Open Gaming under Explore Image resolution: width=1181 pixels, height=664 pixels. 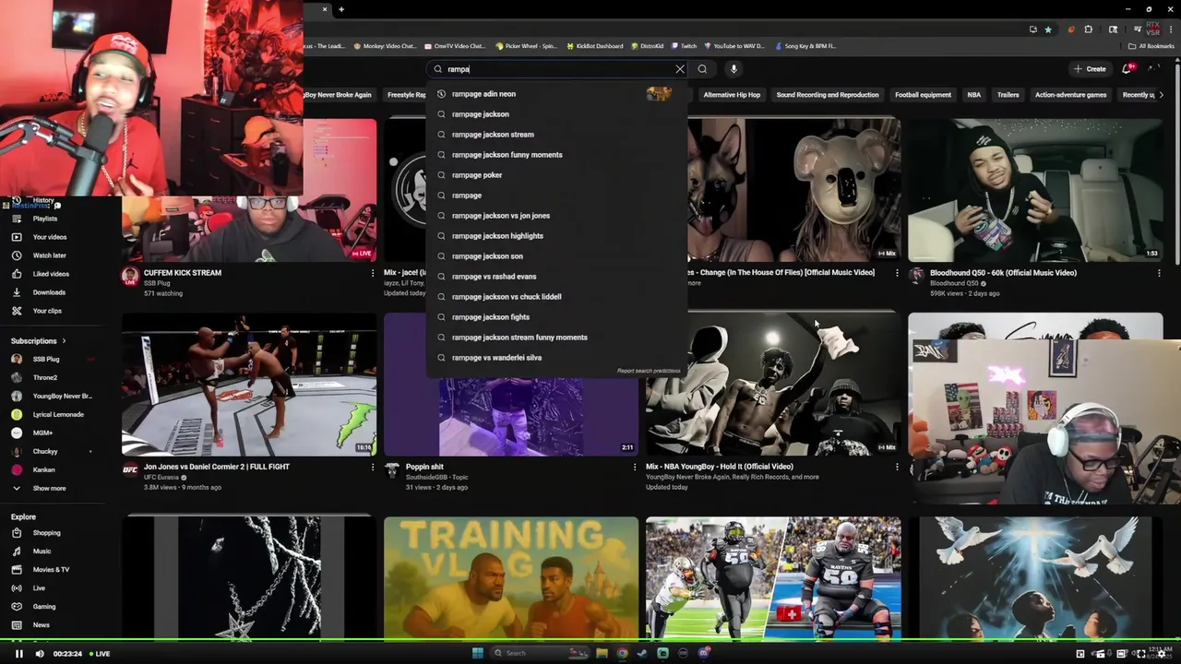coord(44,607)
